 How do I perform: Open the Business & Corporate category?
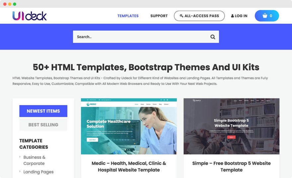tap(35, 160)
